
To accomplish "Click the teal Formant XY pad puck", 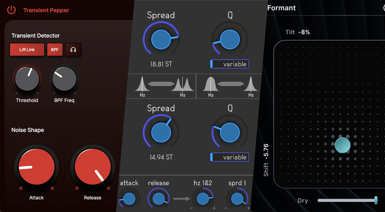I will click(342, 145).
